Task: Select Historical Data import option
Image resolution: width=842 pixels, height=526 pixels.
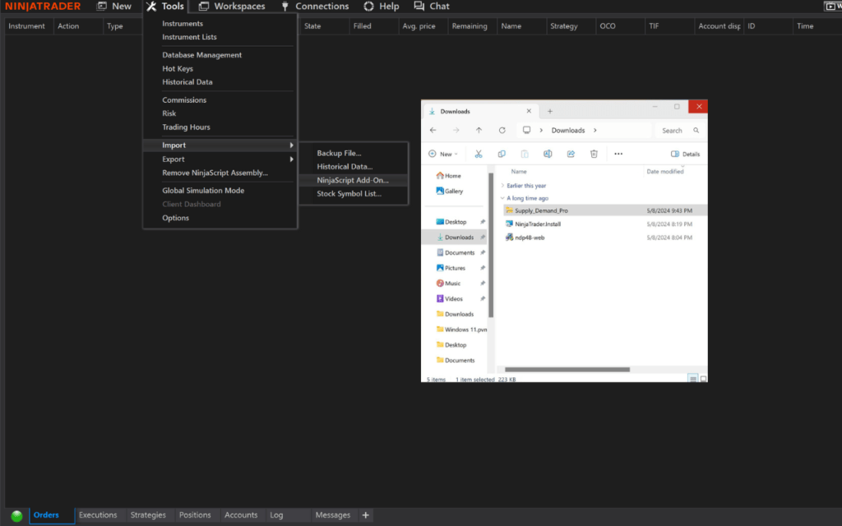Action: point(345,166)
